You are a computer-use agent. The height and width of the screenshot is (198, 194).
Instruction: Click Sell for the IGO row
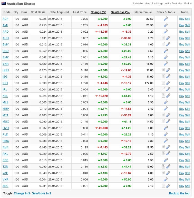(x=187, y=83)
